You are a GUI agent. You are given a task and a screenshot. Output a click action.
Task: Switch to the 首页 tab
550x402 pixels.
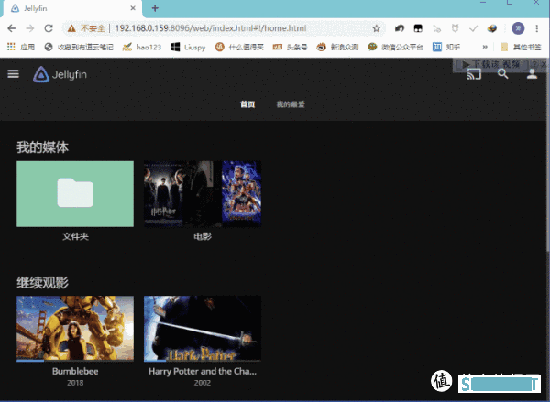pos(247,104)
